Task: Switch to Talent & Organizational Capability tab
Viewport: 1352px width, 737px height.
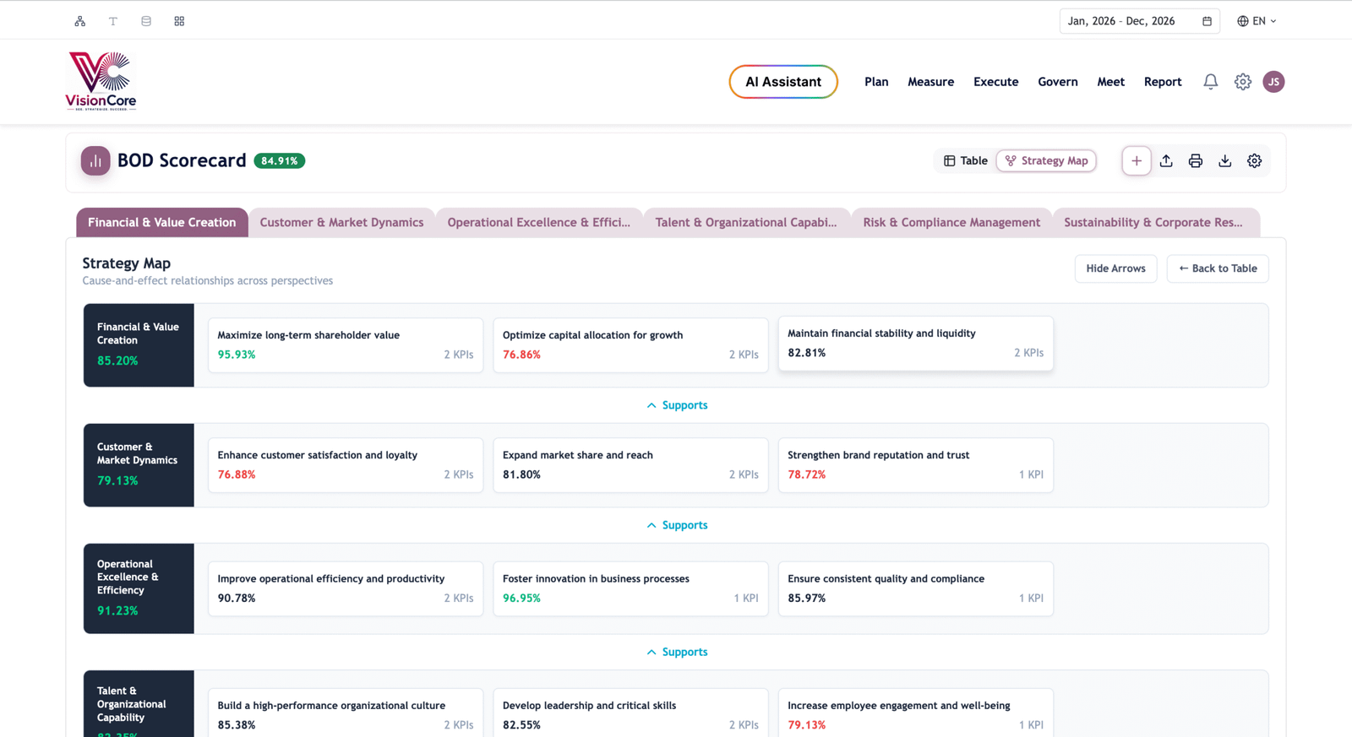Action: tap(746, 222)
